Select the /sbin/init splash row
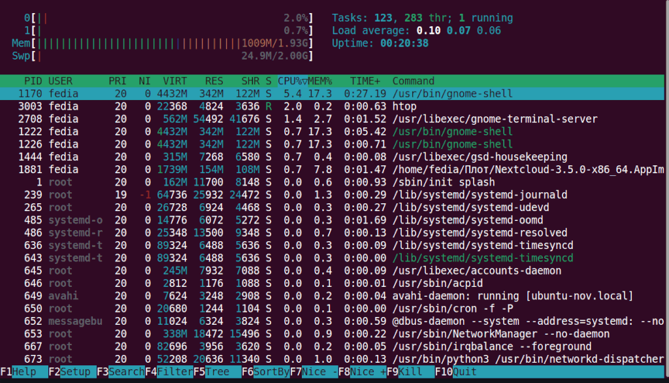 [332, 182]
